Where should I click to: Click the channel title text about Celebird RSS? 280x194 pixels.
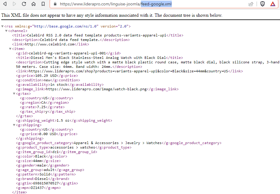[x=97, y=35]
